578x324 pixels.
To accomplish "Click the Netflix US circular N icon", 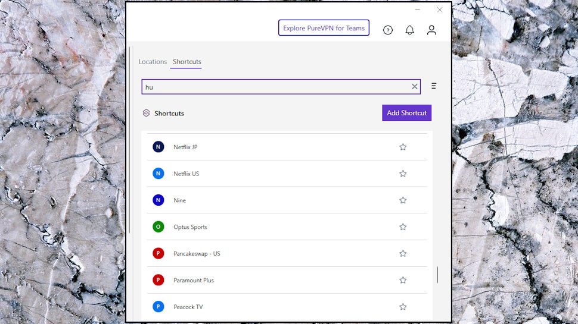I will click(x=158, y=173).
